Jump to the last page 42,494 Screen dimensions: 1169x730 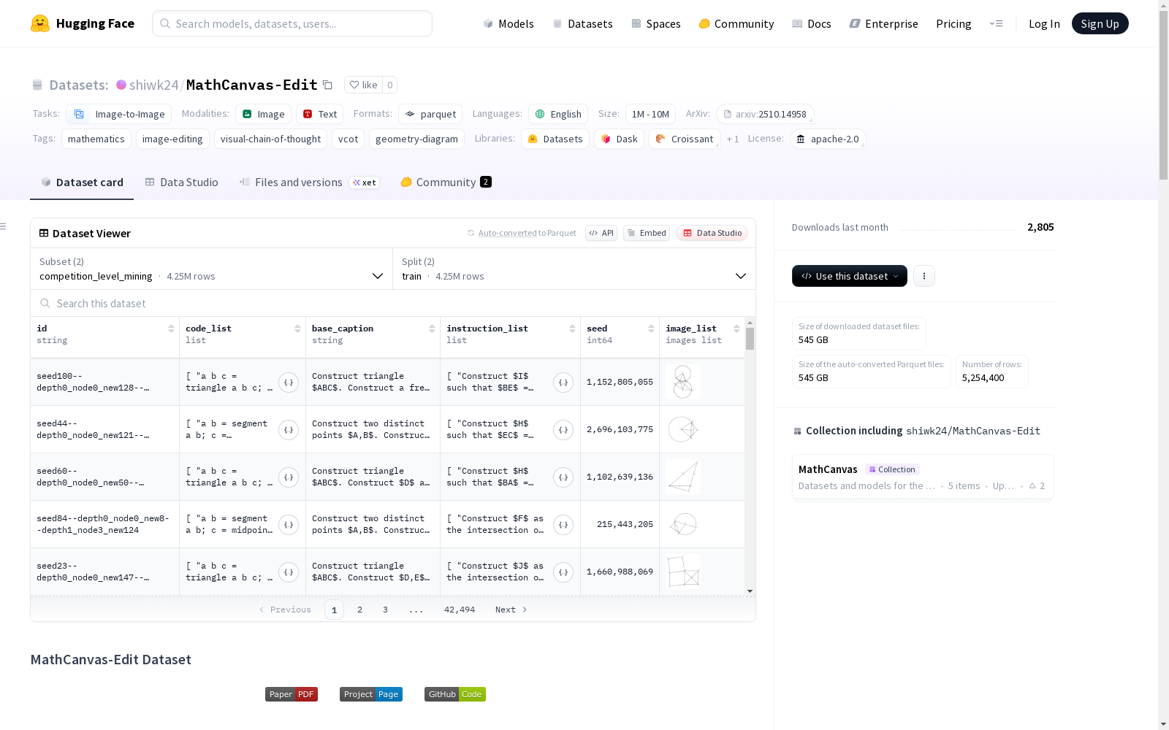coord(460,610)
